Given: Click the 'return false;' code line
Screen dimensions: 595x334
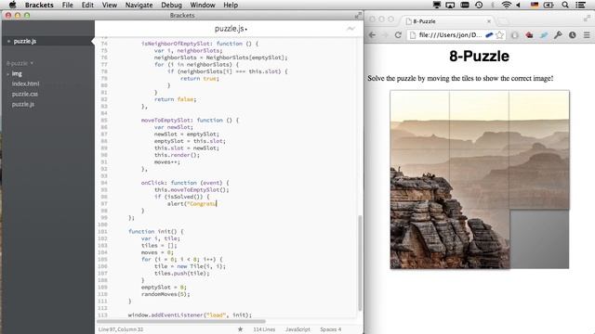Looking at the screenshot, I should (x=176, y=99).
